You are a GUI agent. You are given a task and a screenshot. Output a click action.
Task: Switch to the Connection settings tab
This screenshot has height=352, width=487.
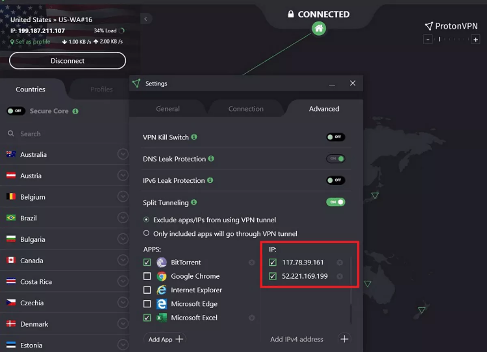(246, 109)
